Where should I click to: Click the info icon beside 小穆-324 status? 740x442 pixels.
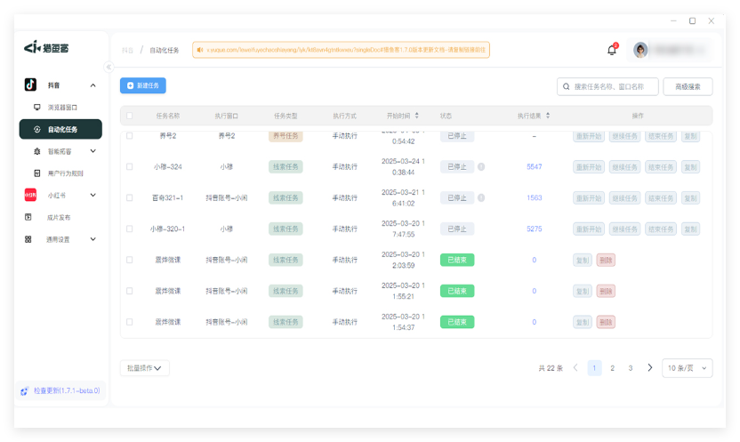pyautogui.click(x=481, y=166)
